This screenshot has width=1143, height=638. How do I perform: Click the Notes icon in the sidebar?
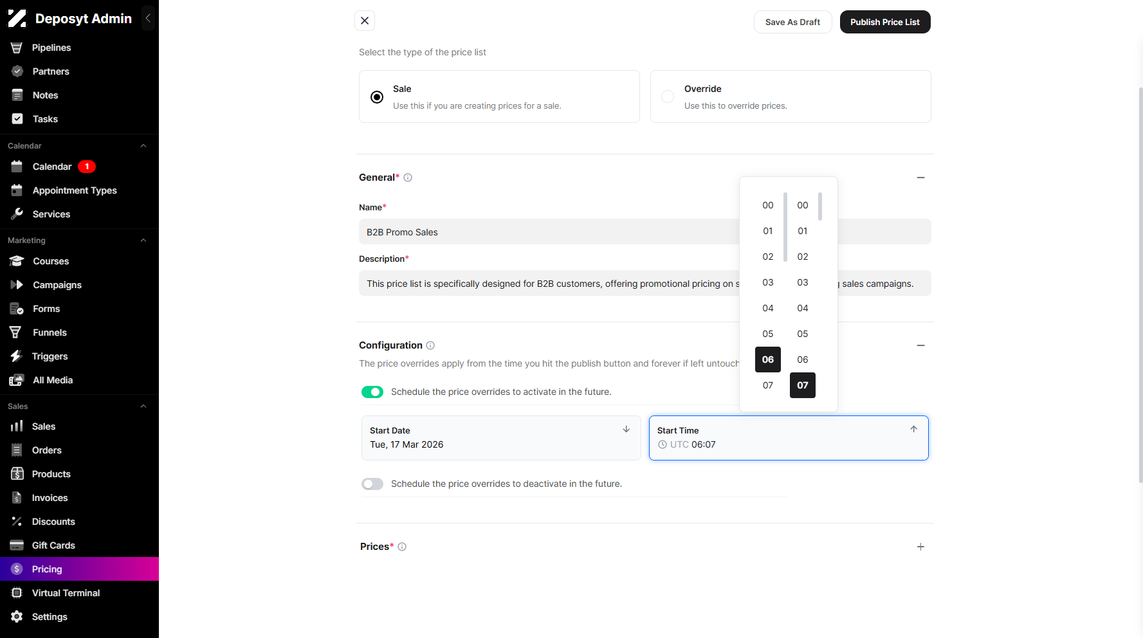(x=17, y=95)
